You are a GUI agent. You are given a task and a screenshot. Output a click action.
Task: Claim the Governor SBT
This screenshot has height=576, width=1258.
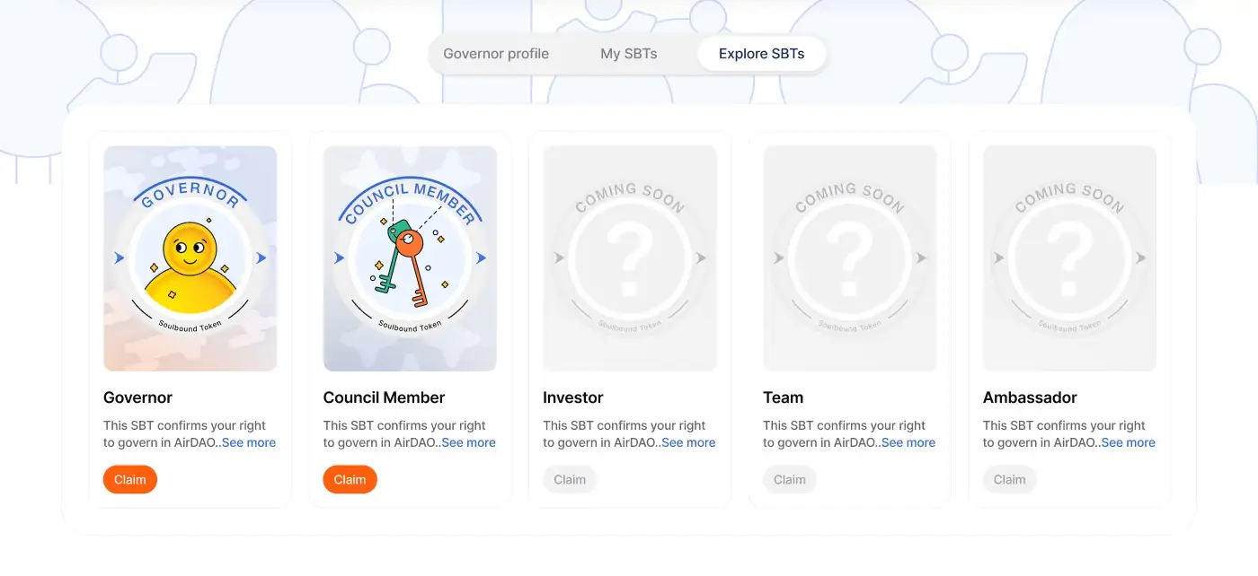point(130,479)
